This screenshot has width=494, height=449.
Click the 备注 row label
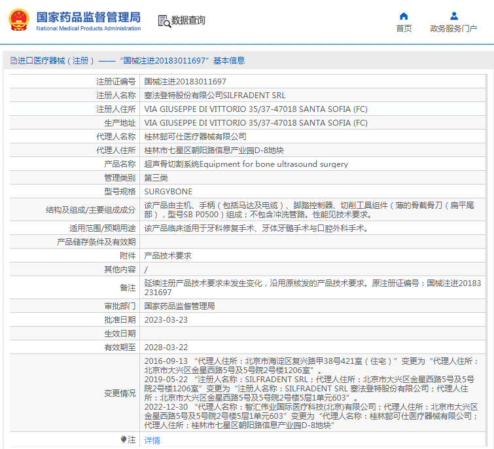click(x=128, y=288)
